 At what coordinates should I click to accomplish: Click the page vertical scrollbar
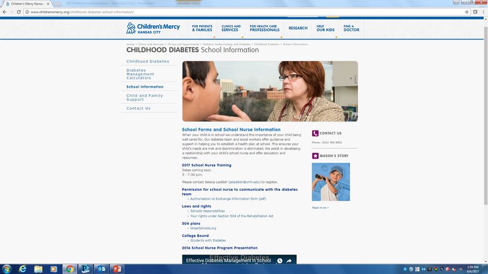(x=486, y=116)
